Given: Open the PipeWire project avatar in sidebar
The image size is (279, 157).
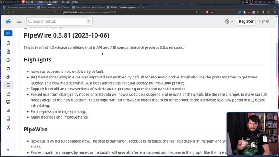Looking at the screenshot, I should [x=8, y=33].
